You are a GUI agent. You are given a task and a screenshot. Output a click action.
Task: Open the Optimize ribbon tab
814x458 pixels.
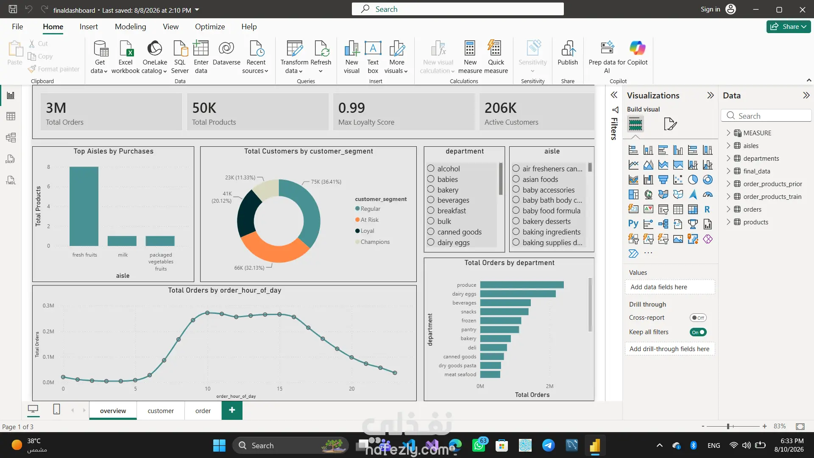[210, 26]
